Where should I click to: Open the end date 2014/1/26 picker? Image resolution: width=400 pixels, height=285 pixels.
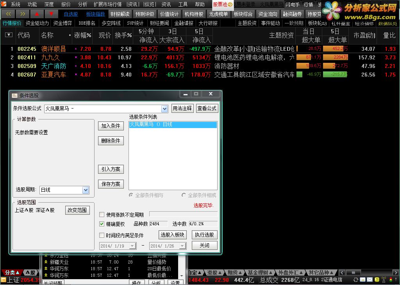[182, 246]
